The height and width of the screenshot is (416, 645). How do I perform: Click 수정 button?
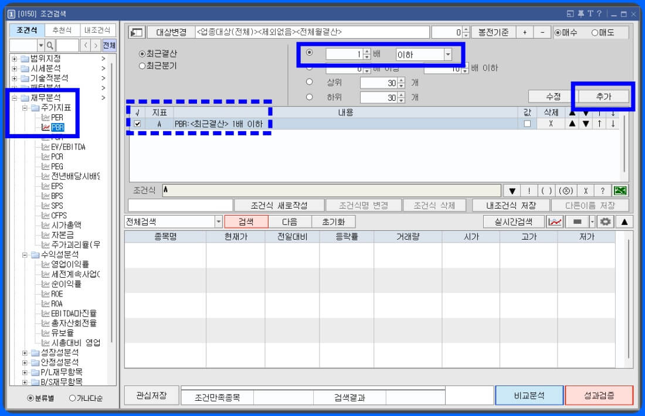[554, 97]
